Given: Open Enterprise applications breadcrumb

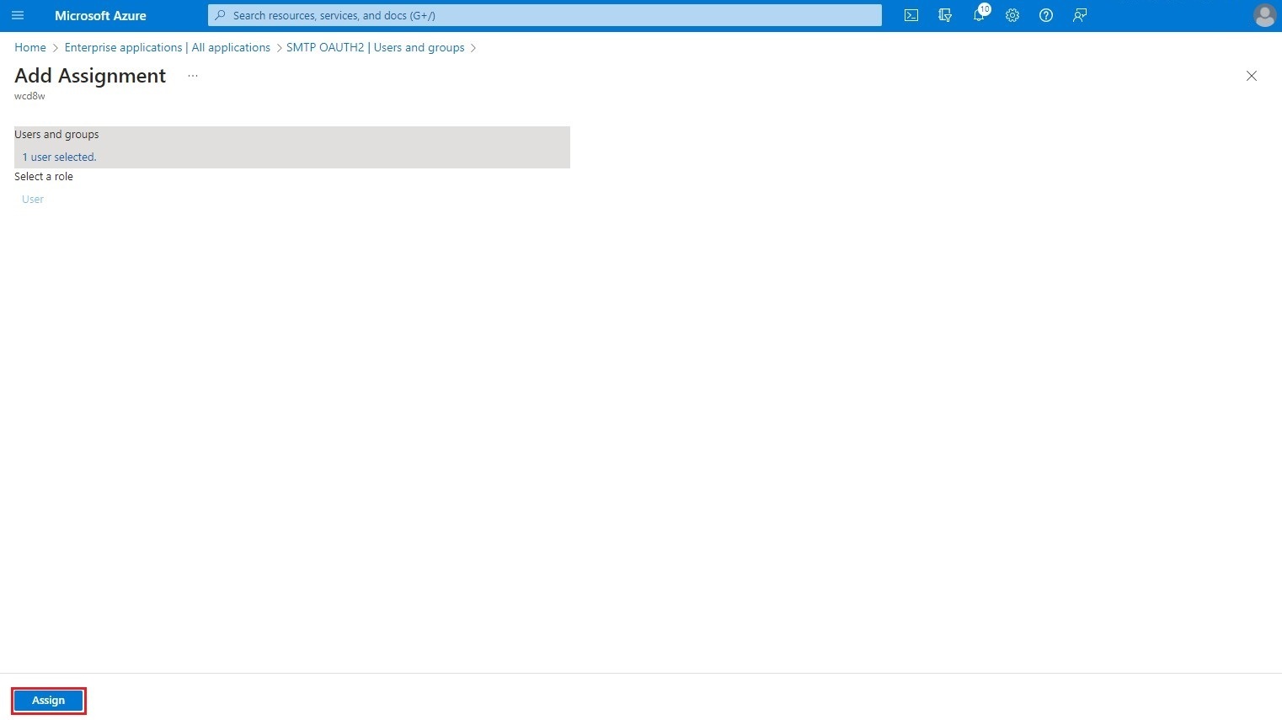Looking at the screenshot, I should pos(167,47).
